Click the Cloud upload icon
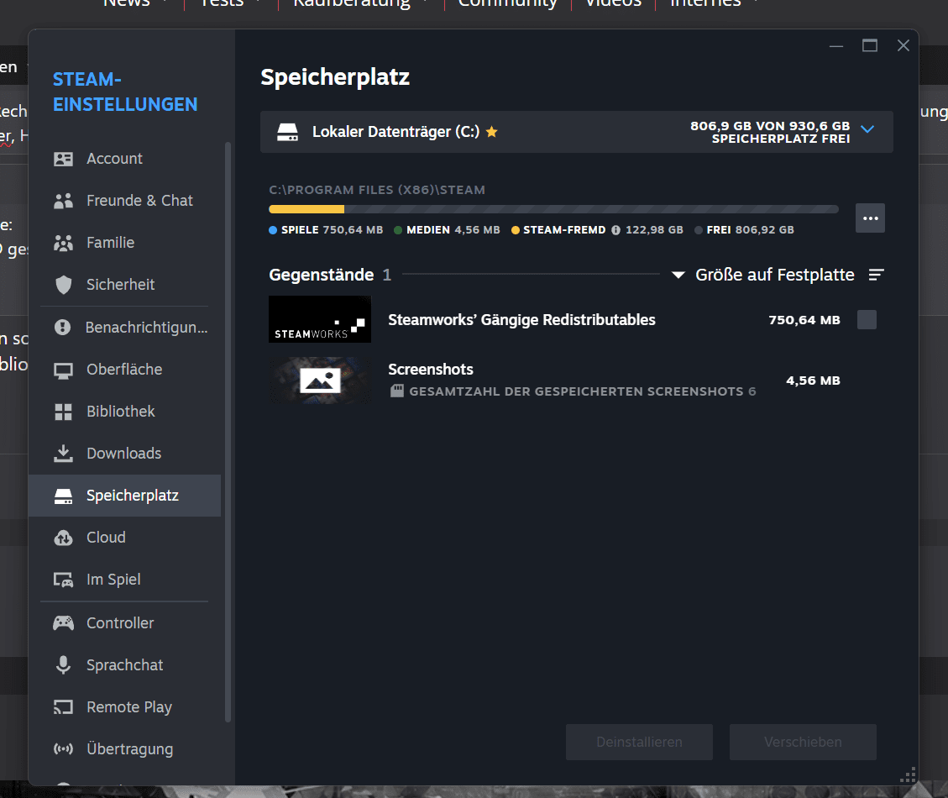This screenshot has height=798, width=948. (64, 538)
